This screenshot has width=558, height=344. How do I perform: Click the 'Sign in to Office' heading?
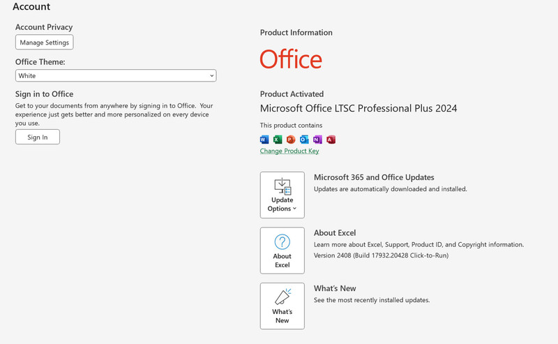[44, 94]
